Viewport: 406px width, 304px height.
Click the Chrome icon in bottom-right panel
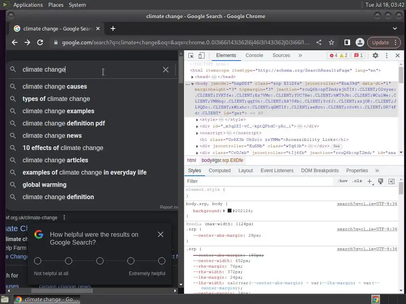(x=375, y=299)
